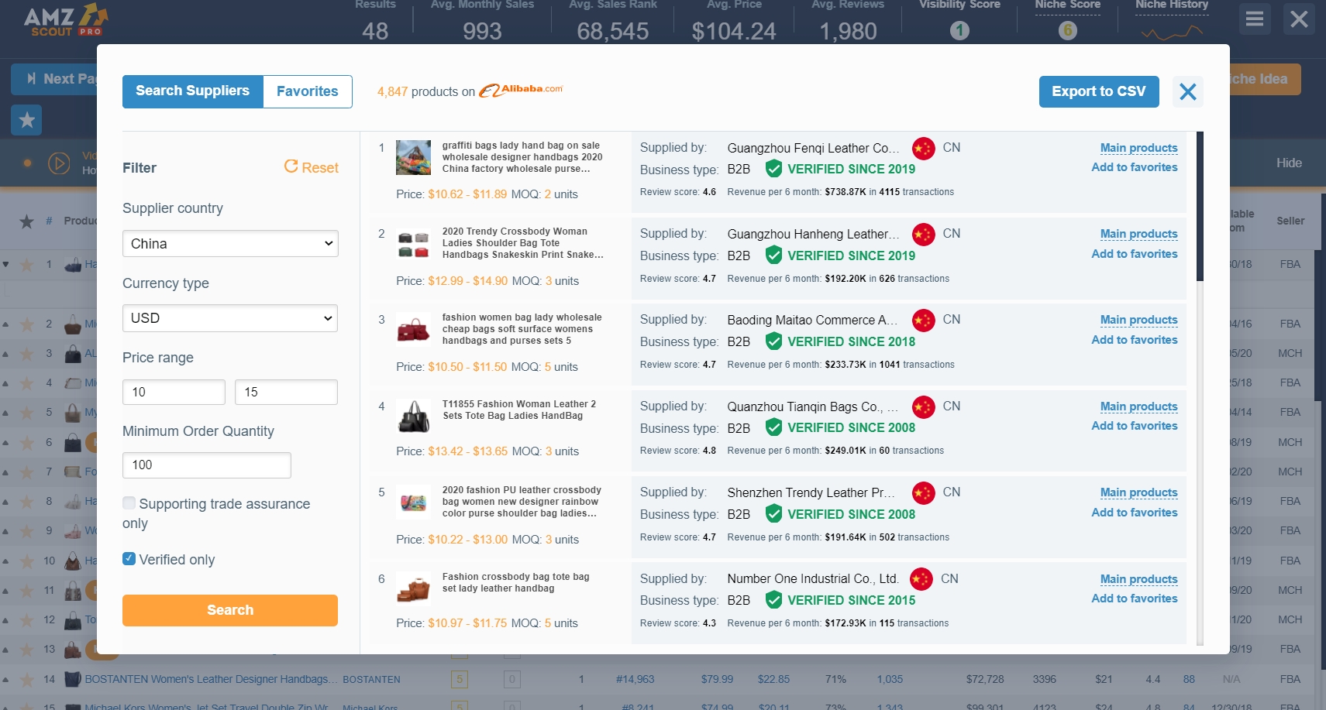1326x710 pixels.
Task: Open the Currency type dropdown
Action: click(229, 317)
